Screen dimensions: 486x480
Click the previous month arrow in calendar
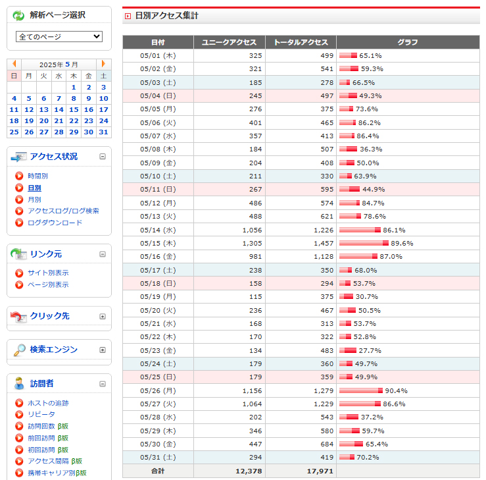click(x=14, y=65)
